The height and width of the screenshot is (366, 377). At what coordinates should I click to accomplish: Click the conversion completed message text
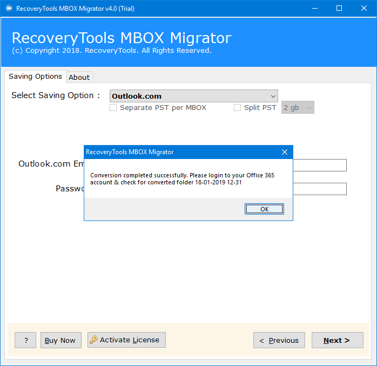click(182, 179)
